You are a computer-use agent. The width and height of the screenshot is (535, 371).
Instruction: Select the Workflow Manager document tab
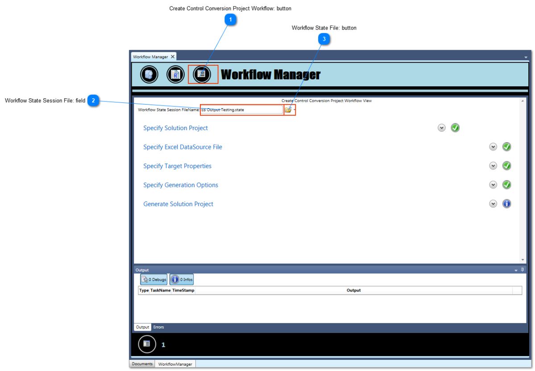[153, 57]
